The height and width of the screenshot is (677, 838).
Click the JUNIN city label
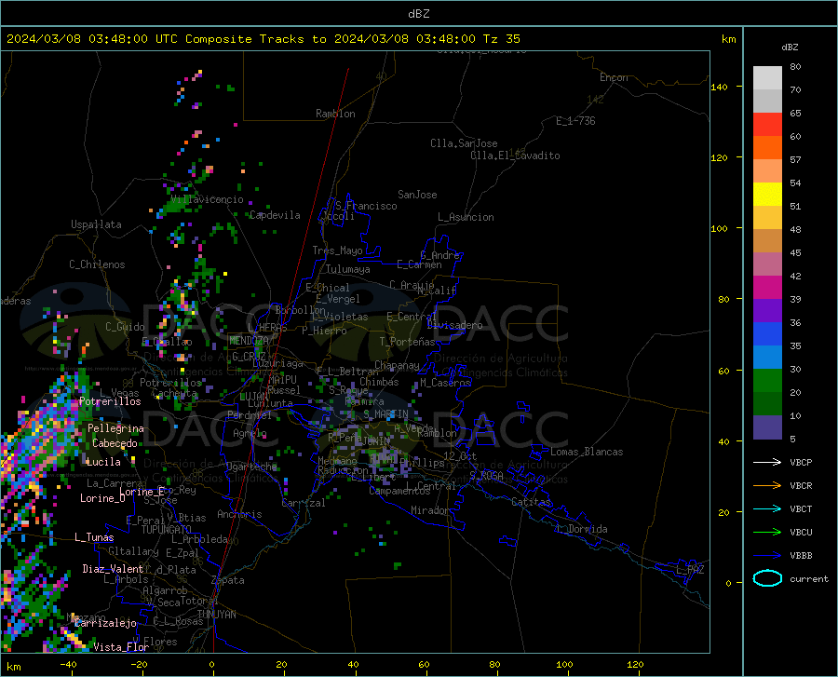[x=376, y=441]
